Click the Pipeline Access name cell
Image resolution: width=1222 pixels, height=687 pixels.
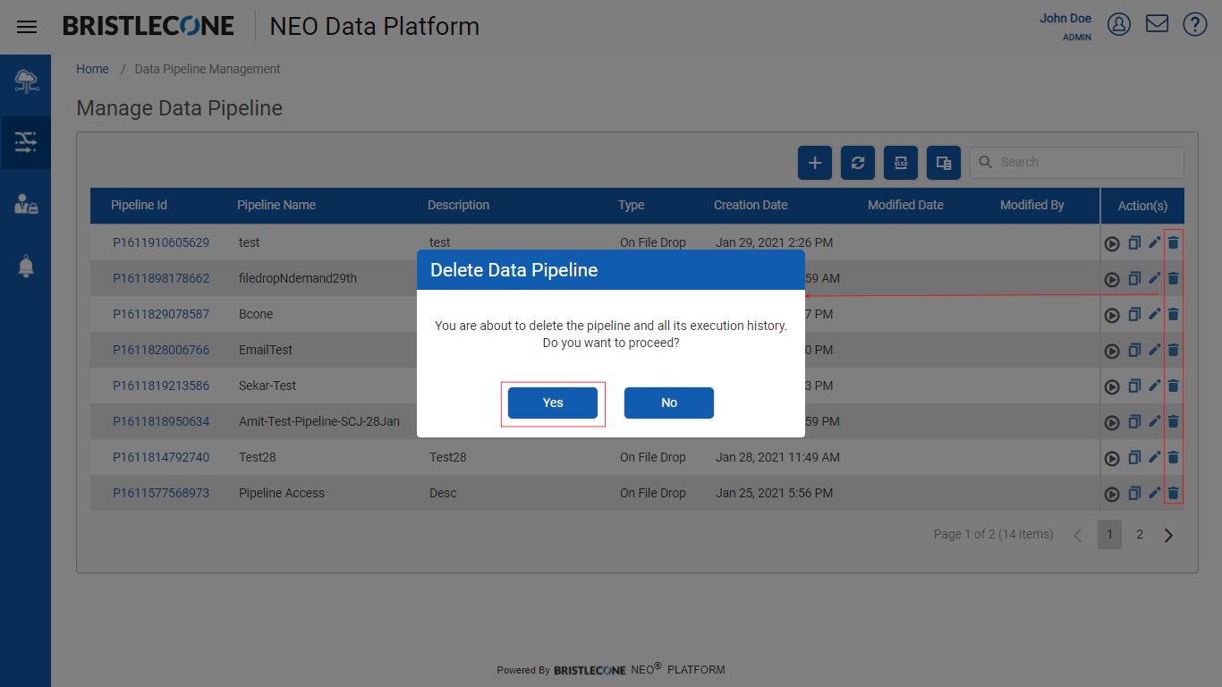(282, 493)
